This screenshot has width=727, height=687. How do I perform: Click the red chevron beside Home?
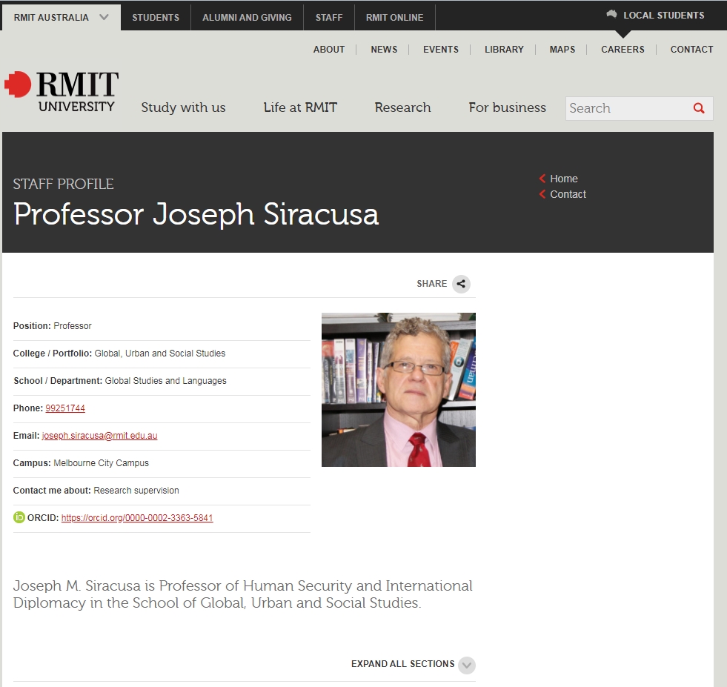coord(542,179)
